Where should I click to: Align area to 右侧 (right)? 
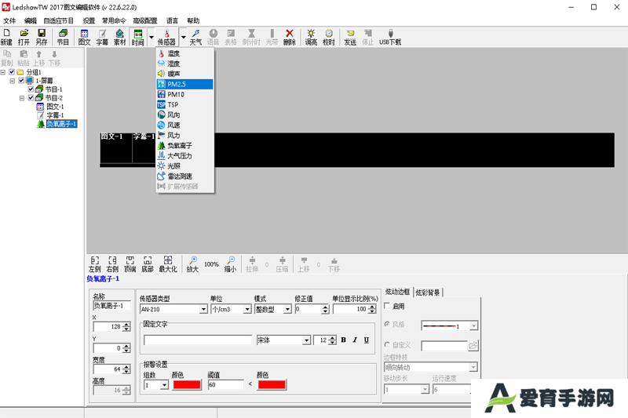click(112, 264)
